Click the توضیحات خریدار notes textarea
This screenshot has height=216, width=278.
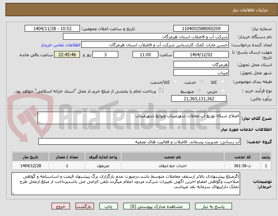point(126,184)
